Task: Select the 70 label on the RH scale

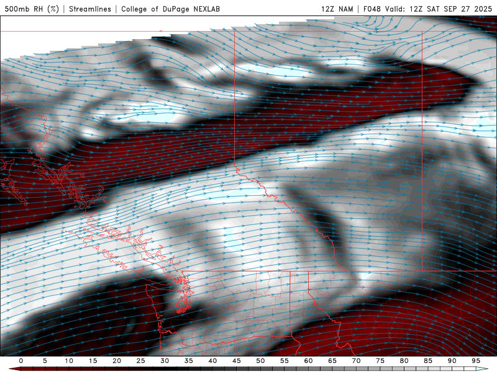Action: (356, 361)
